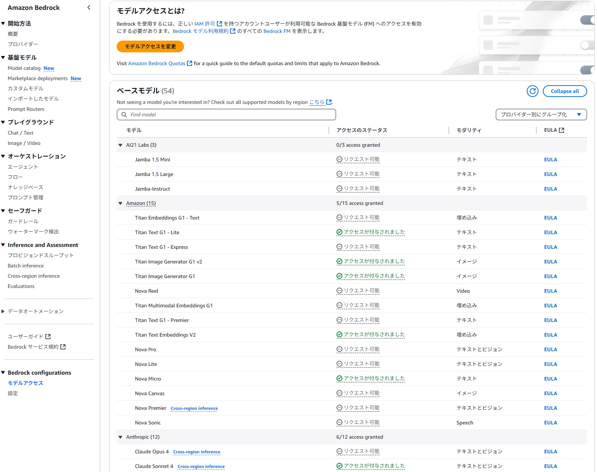This screenshot has width=597, height=472.
Task: Click the refresh icon beside Collapse all
Action: (x=533, y=91)
